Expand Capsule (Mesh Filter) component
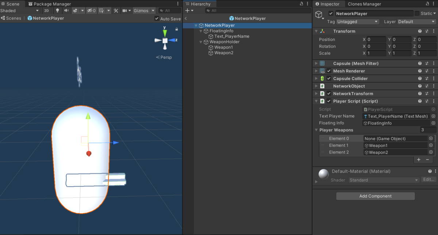 316,63
